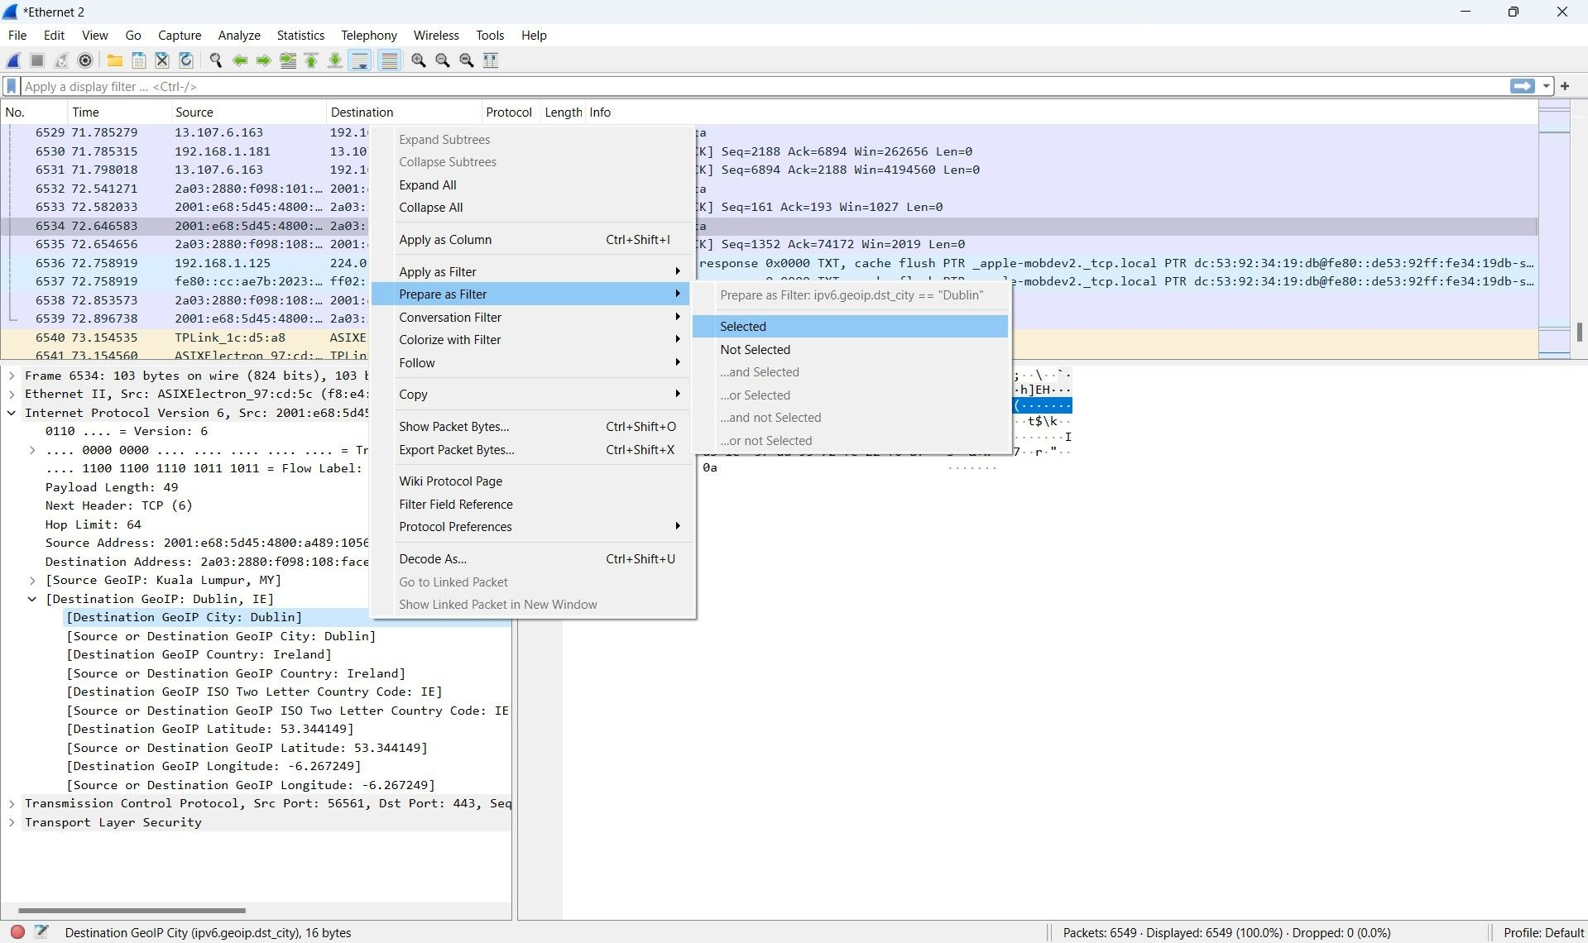Expand the Transmission Control Protocol tree
Screen dimensions: 1588x943
12,803
